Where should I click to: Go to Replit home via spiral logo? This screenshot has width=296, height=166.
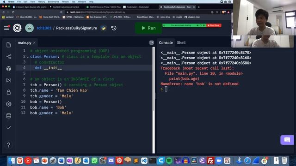pos(17,28)
